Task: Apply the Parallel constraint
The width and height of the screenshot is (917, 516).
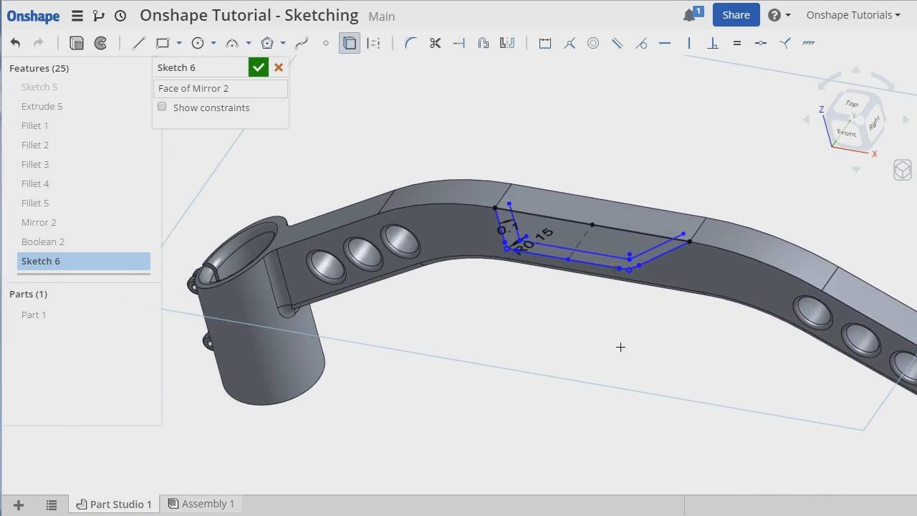Action: (617, 43)
